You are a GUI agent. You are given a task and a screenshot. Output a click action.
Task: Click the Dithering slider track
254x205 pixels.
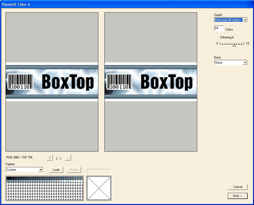[232, 43]
